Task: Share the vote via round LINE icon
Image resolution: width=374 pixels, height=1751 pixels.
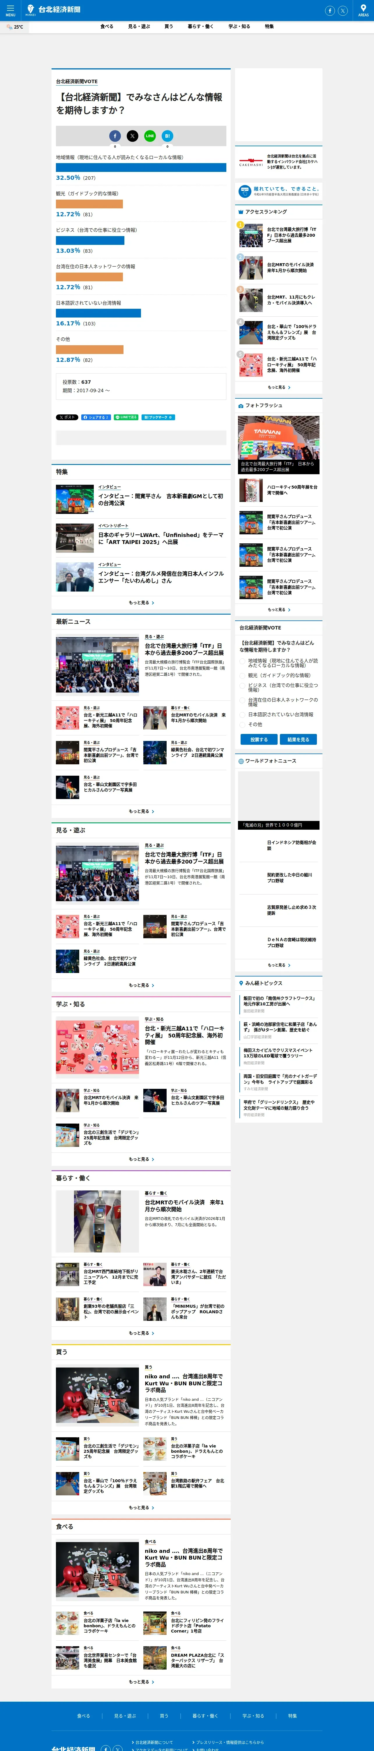Action: tap(150, 136)
